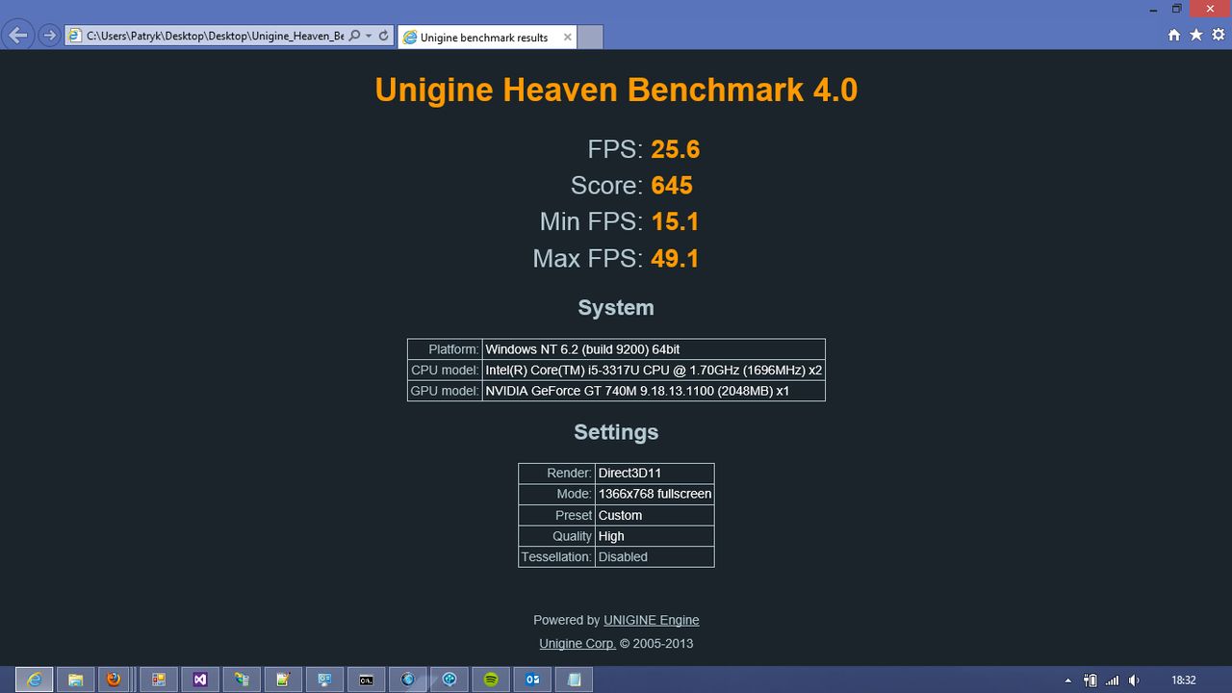
Task: Open Outlook from the taskbar
Action: coord(532,680)
